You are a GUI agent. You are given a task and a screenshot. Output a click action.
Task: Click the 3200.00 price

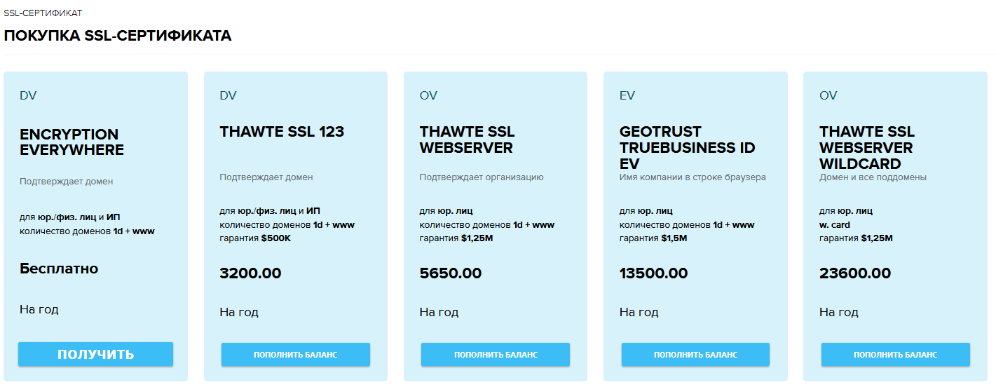[x=250, y=273]
